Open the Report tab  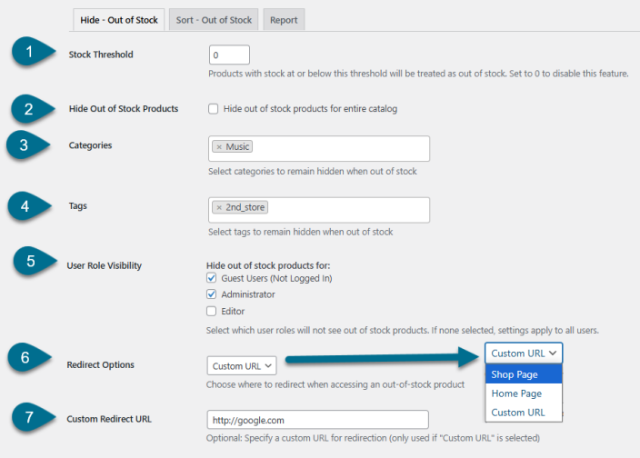tap(284, 20)
